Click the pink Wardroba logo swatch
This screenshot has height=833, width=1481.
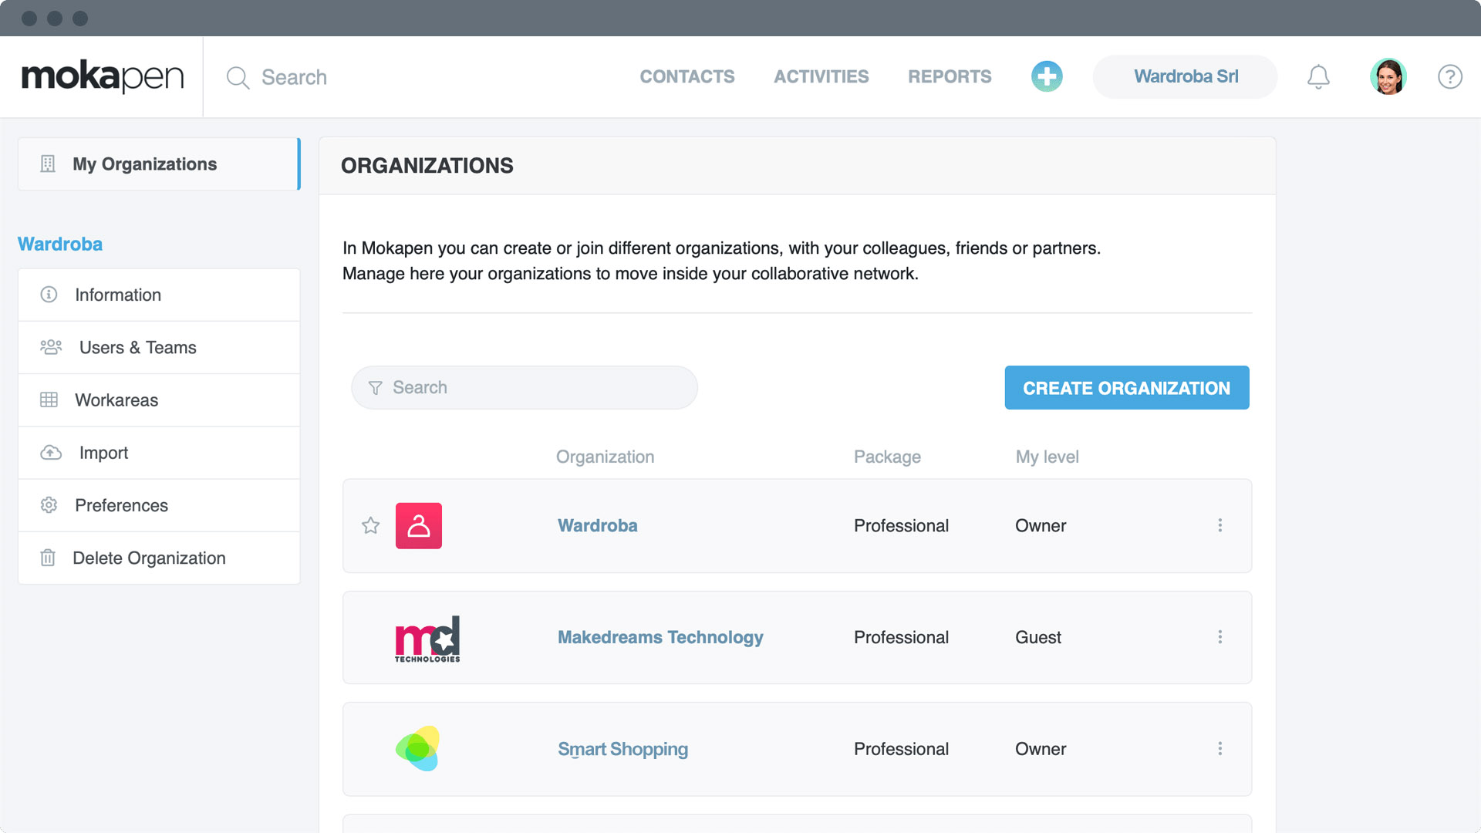tap(419, 525)
